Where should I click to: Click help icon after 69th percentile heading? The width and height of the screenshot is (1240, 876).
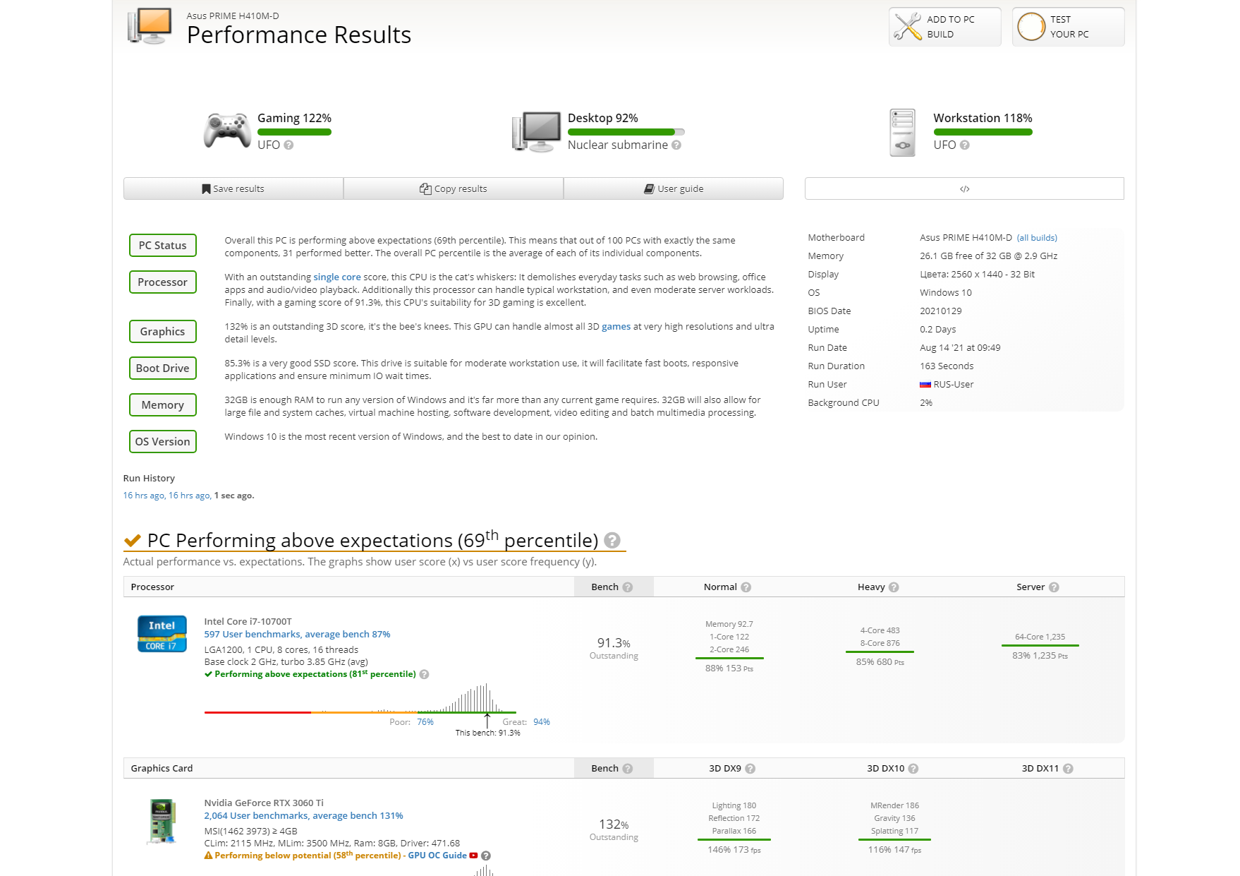pyautogui.click(x=612, y=540)
